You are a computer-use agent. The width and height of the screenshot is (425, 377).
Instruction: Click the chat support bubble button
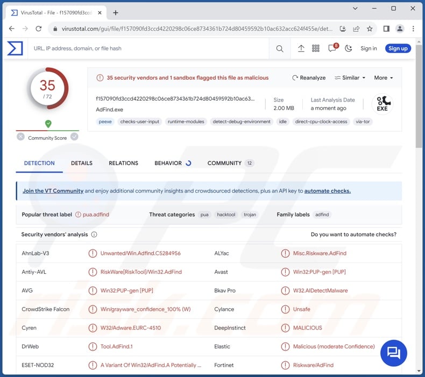tap(394, 353)
